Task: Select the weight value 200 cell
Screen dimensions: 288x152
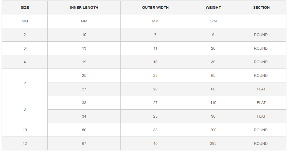Action: tap(213, 130)
